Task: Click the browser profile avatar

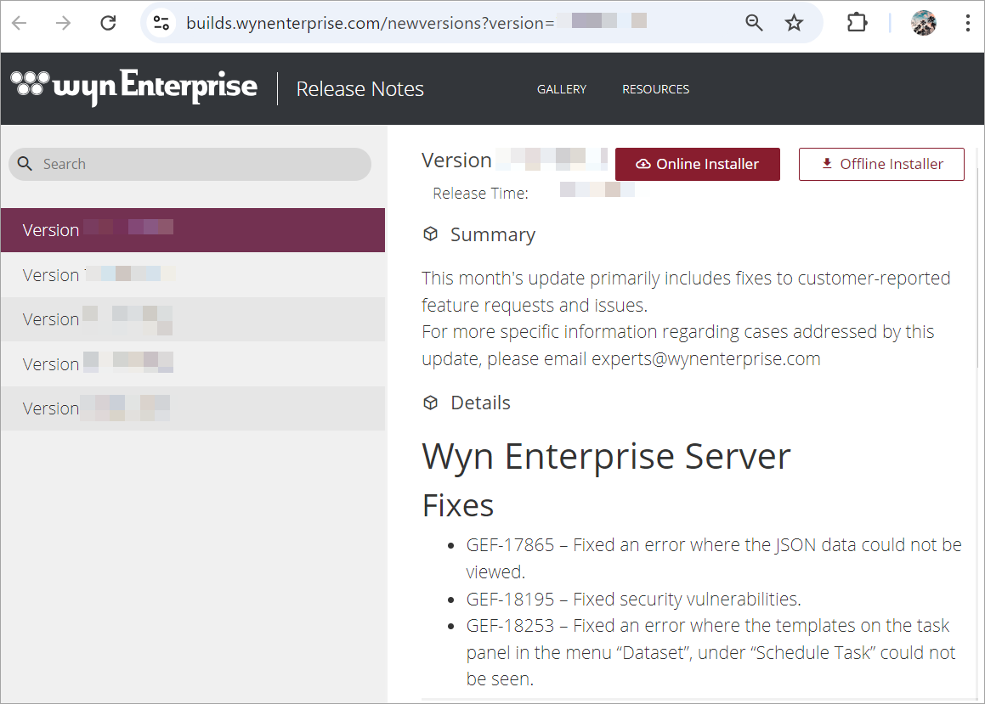Action: click(924, 23)
